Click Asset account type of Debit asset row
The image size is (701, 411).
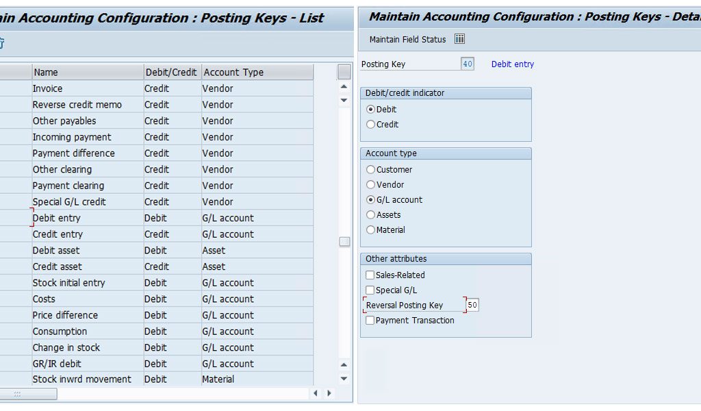pos(214,251)
